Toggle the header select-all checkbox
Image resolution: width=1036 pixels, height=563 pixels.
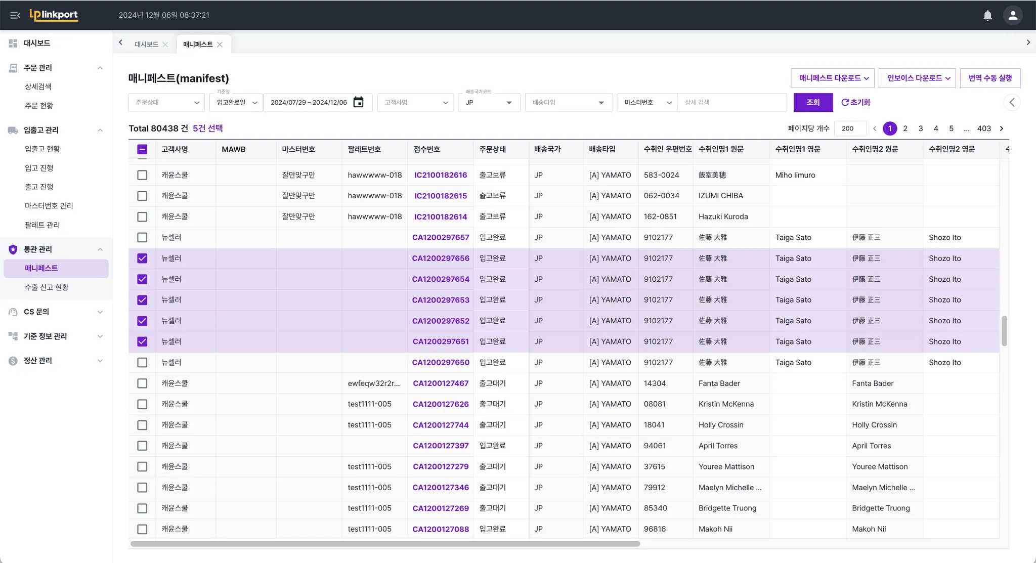pyautogui.click(x=142, y=149)
